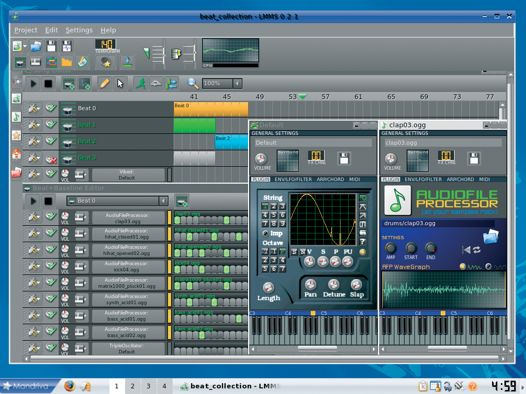
Task: Open My Samples note sidebar icon
Action: (x=16, y=117)
